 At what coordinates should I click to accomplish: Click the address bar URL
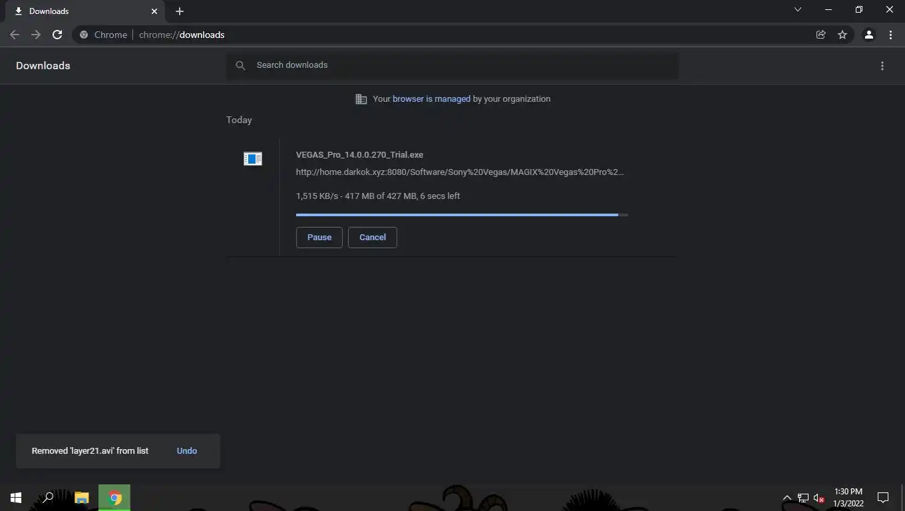182,35
